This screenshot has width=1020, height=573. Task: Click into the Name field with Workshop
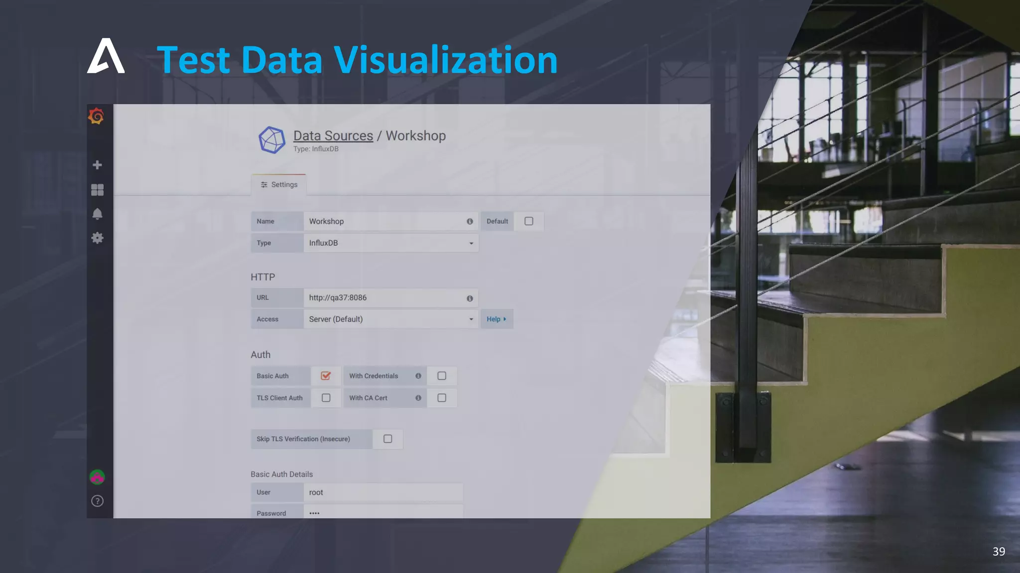coord(391,221)
